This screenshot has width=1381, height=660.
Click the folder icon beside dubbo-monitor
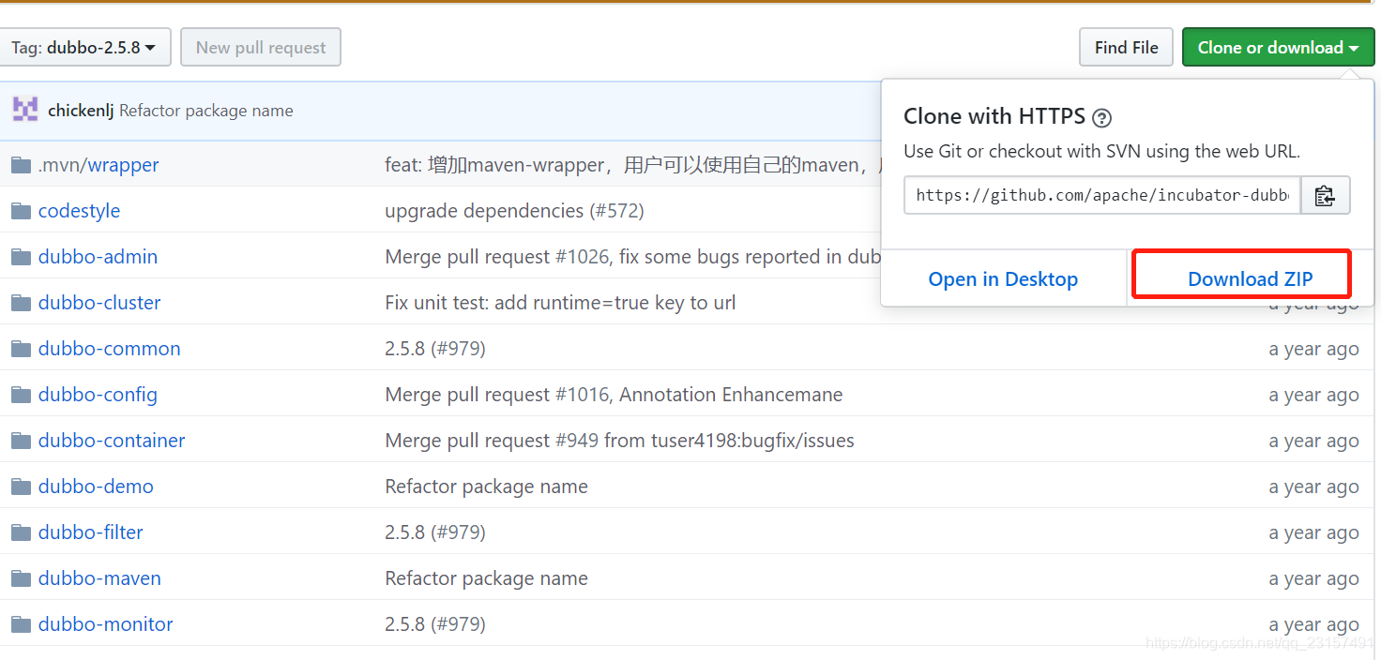(21, 623)
